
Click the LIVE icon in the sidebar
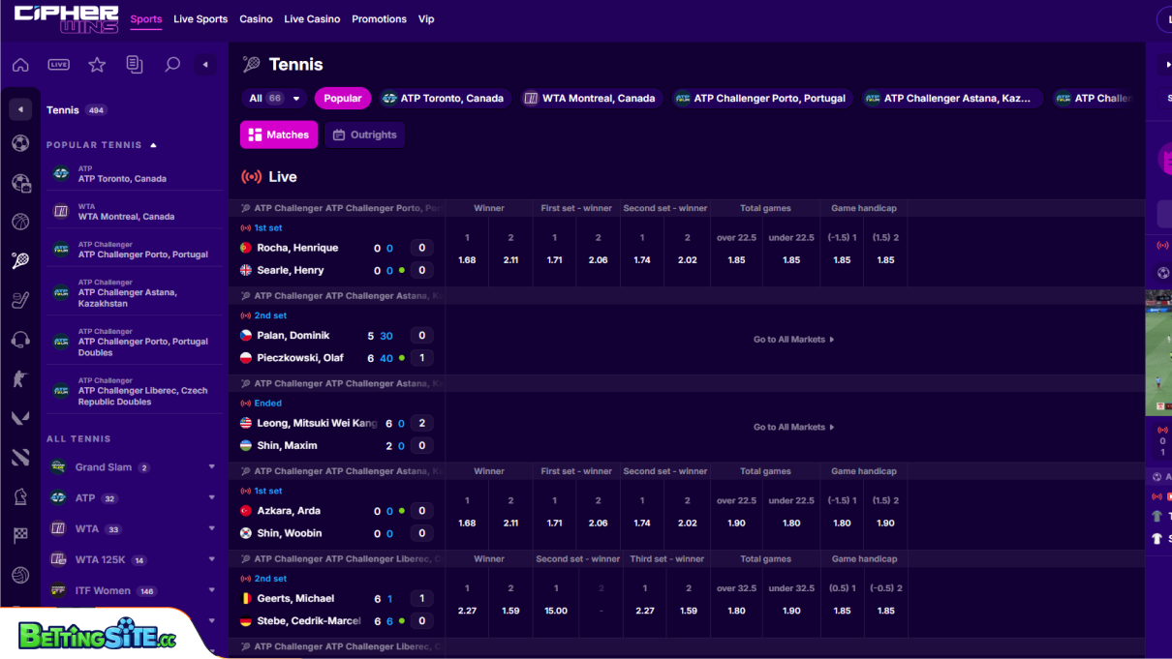[58, 65]
